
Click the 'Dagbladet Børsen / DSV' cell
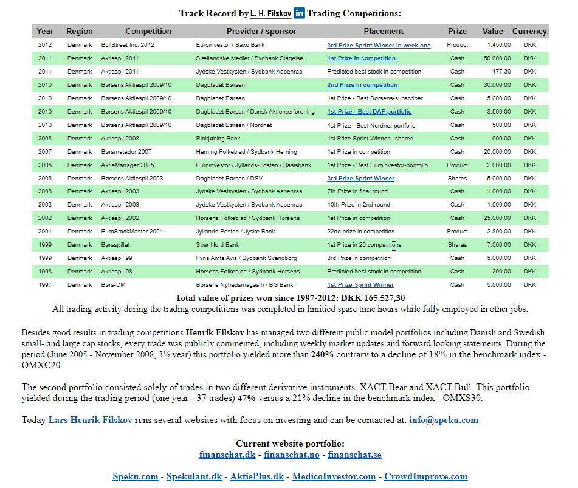coord(229,179)
